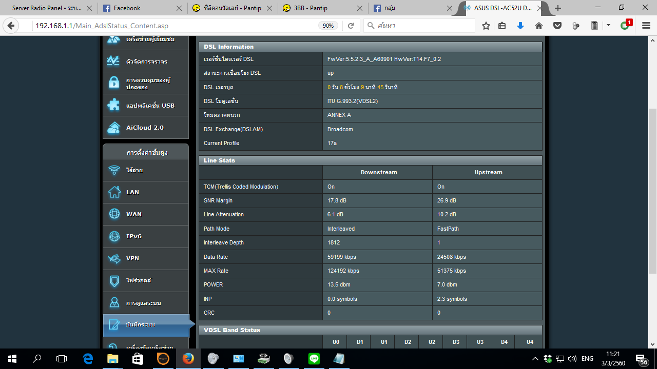Open AiCloud 2.0 in the sidebar

click(x=146, y=128)
